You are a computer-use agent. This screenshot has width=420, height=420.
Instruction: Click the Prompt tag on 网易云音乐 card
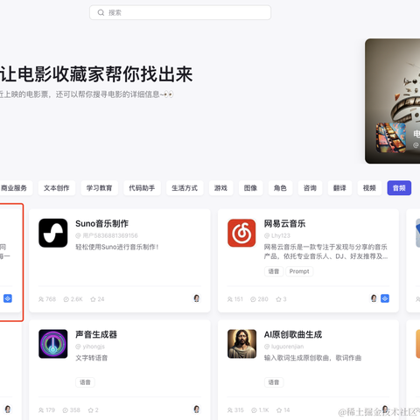(299, 271)
